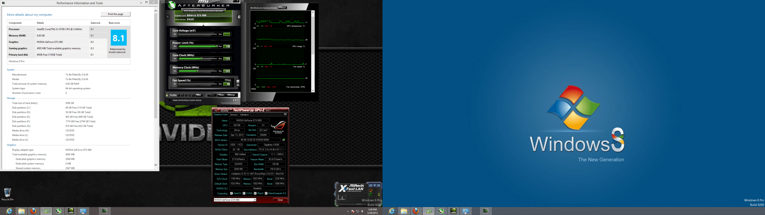
Task: Open More details about my computer link
Action: tap(29, 15)
